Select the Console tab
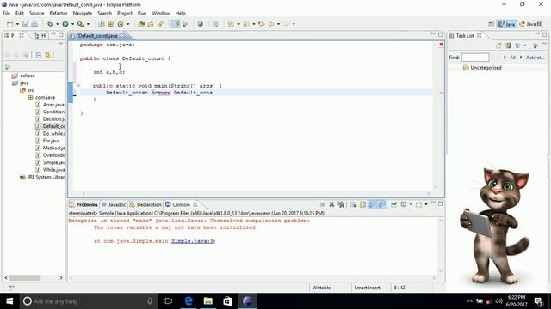The height and width of the screenshot is (309, 551). click(178, 204)
